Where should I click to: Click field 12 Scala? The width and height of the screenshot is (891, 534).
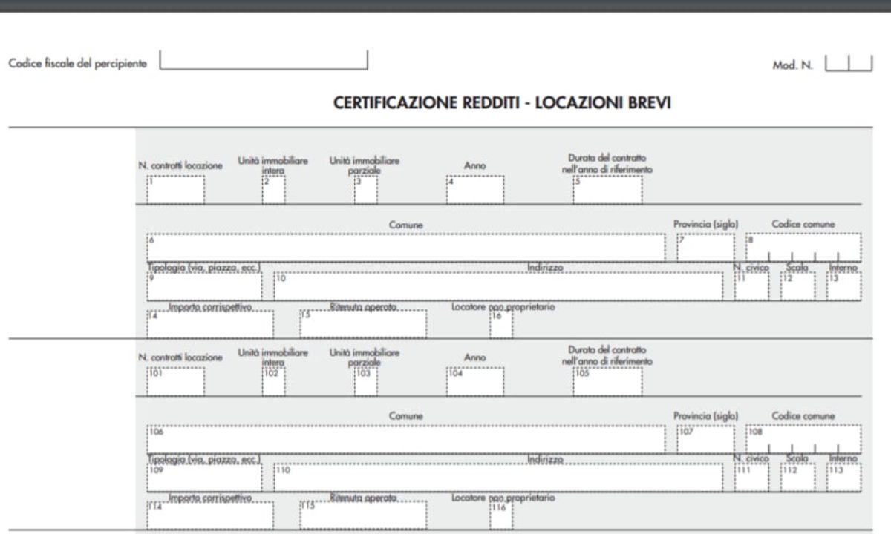[x=797, y=286]
